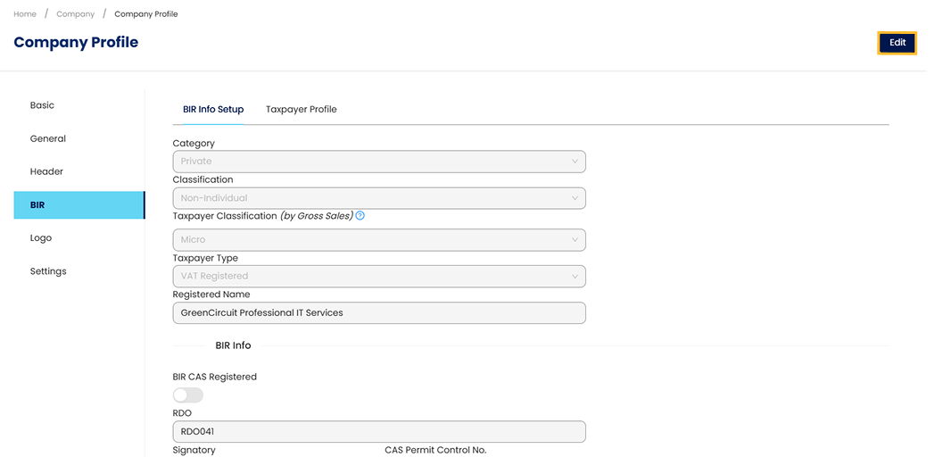Select the BIR sidebar item
The width and height of the screenshot is (935, 457).
tap(79, 205)
